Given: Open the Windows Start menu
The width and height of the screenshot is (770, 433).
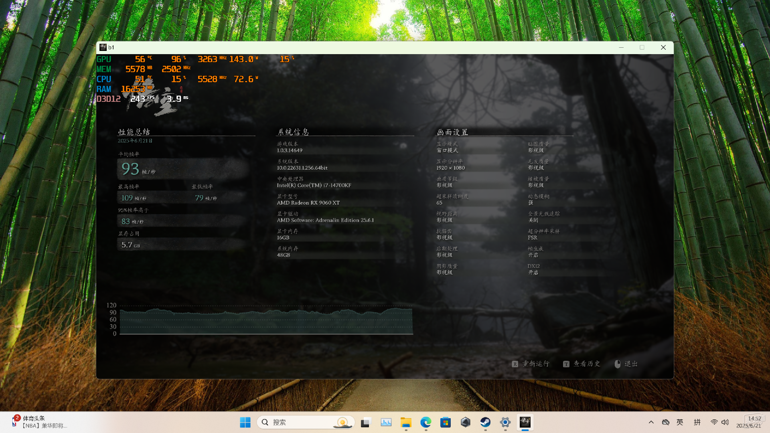Looking at the screenshot, I should [x=245, y=422].
